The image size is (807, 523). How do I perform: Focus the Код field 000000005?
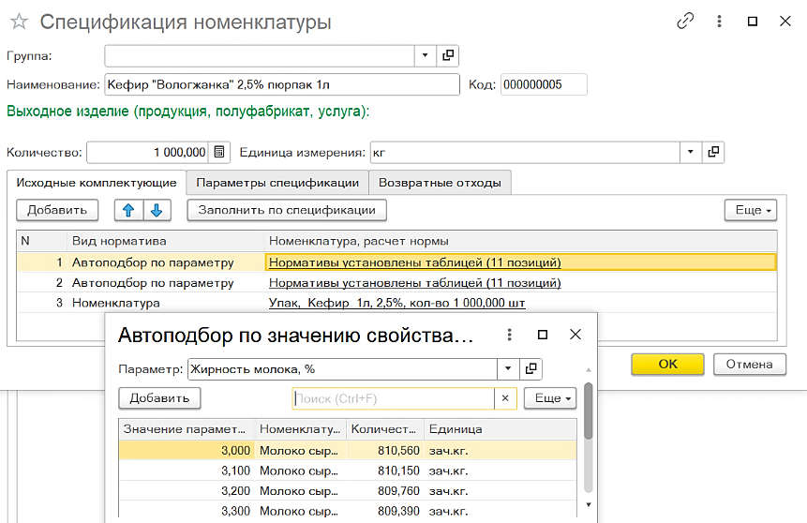pos(544,84)
